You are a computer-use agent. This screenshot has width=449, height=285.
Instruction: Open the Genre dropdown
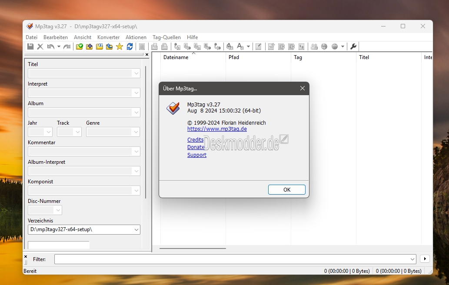(x=136, y=132)
